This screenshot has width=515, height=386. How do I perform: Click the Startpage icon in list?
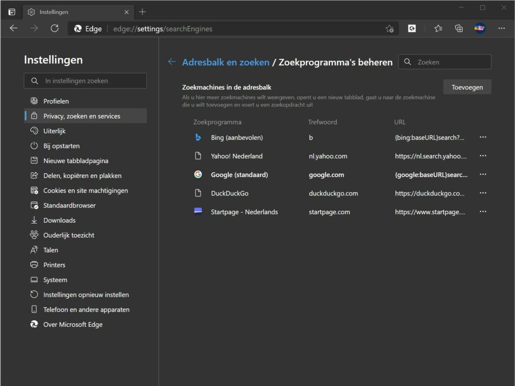click(x=198, y=211)
